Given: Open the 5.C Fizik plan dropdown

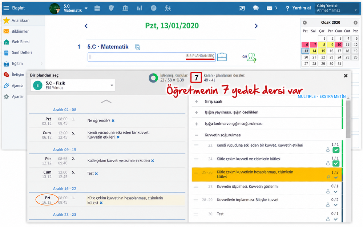Looking at the screenshot, I should tap(73, 85).
